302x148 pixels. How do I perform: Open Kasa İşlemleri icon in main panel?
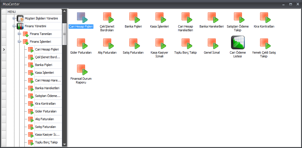pyautogui.click(x=161, y=17)
